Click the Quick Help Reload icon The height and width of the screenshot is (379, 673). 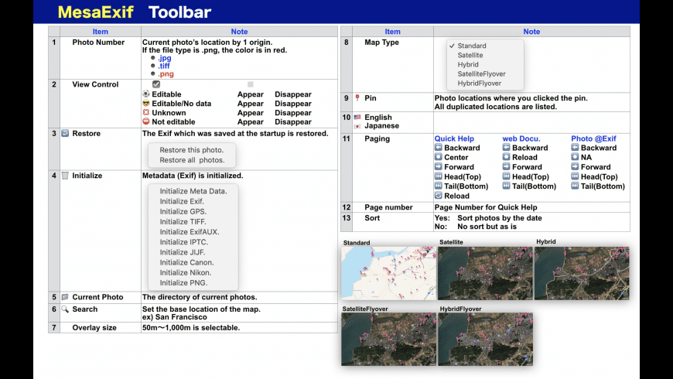click(438, 196)
